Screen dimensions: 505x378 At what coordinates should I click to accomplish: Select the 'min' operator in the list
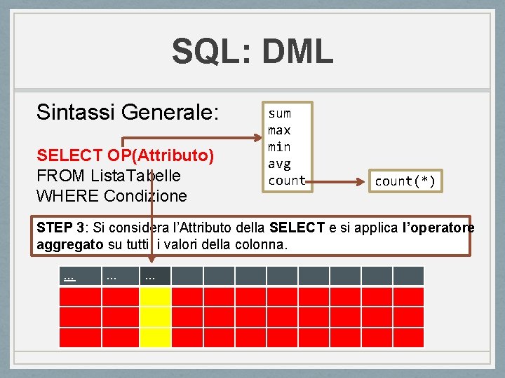pyautogui.click(x=279, y=147)
